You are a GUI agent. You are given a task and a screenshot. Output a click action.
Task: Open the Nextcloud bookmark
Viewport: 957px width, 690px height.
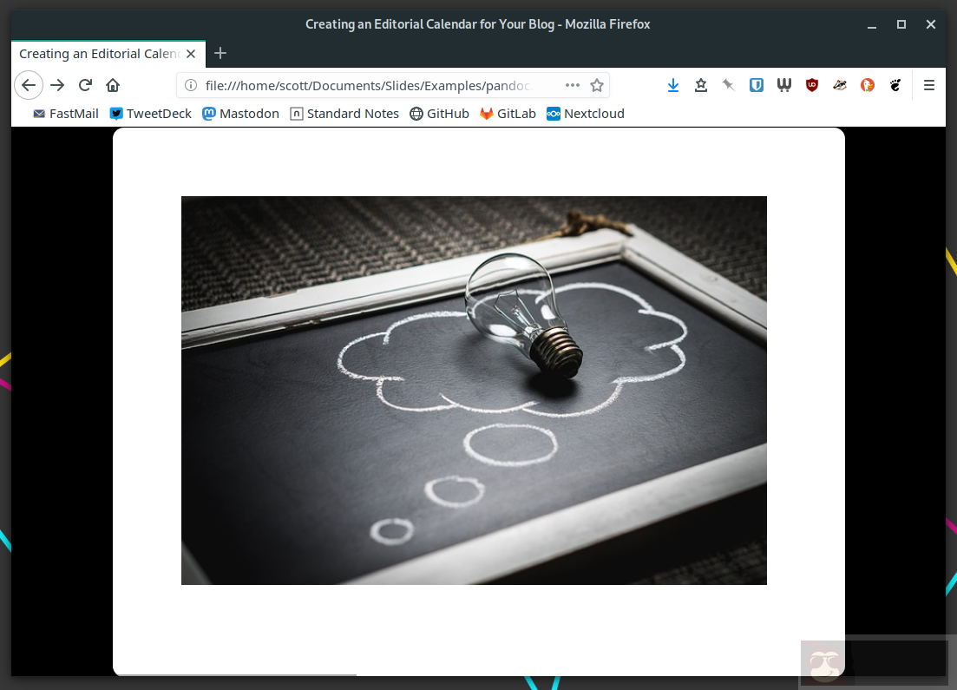(586, 114)
